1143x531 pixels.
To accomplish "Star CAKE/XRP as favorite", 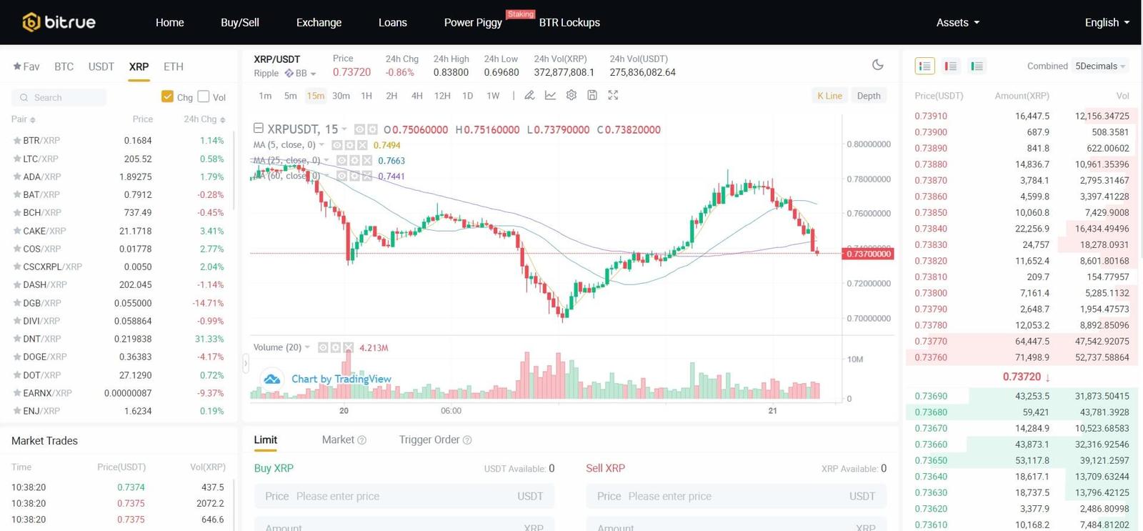I will [x=17, y=231].
